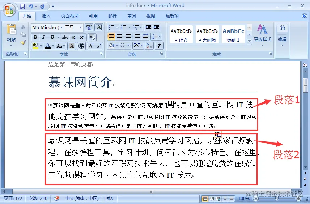This screenshot has width=310, height=204.
Task: Apply the font color A swatch
Action: (48, 46)
